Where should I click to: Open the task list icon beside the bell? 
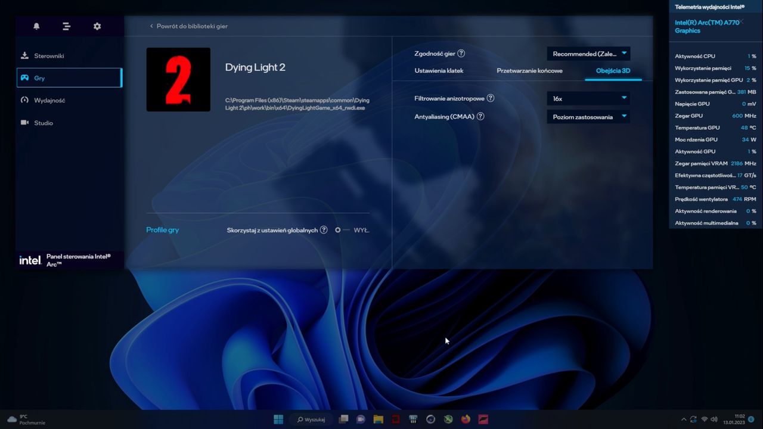coord(66,26)
